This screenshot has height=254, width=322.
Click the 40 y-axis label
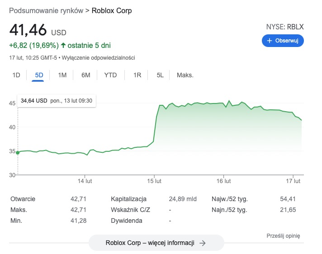pyautogui.click(x=12, y=127)
